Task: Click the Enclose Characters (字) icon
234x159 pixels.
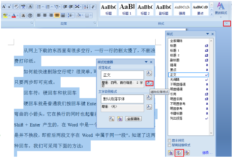Action: [x=30, y=15]
